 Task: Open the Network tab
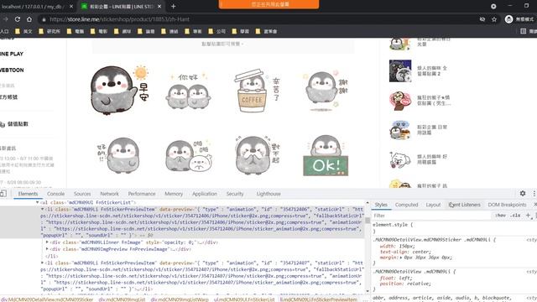coord(109,194)
